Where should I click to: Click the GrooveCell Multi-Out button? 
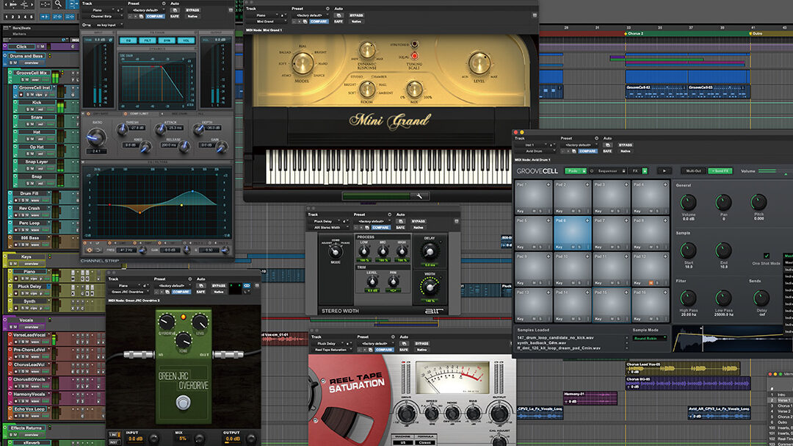[692, 170]
